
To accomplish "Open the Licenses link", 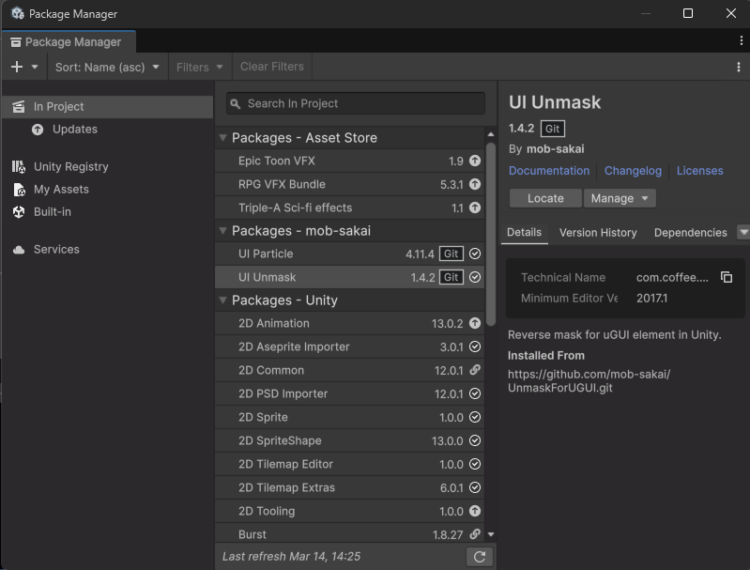I will 699,171.
